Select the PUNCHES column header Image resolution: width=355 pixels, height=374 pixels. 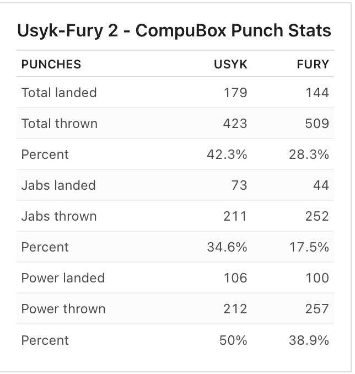(51, 65)
